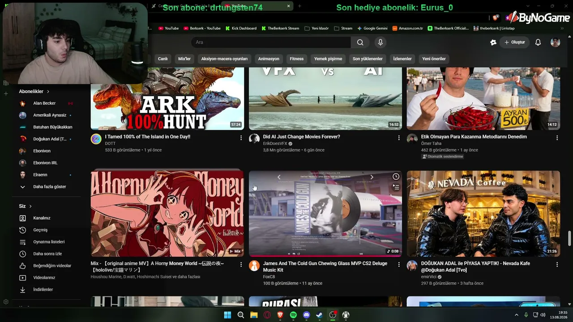Expand the Abonelikler section chevron
The image size is (573, 322).
click(48, 92)
